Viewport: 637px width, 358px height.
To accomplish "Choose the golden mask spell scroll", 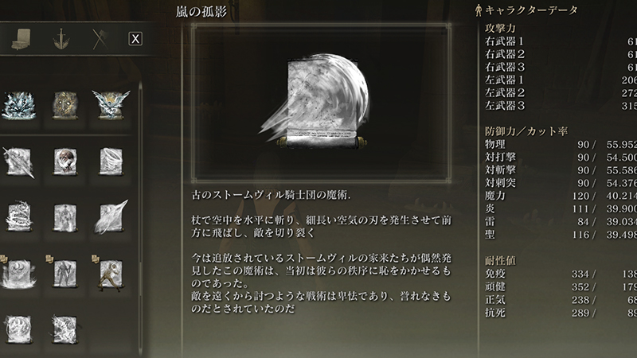I will click(65, 106).
